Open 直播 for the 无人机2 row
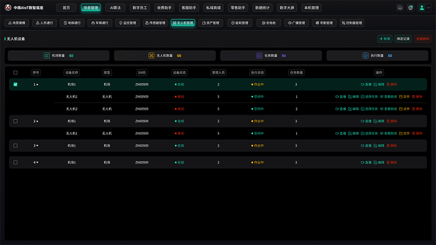The width and height of the screenshot is (436, 245). [x=341, y=109]
